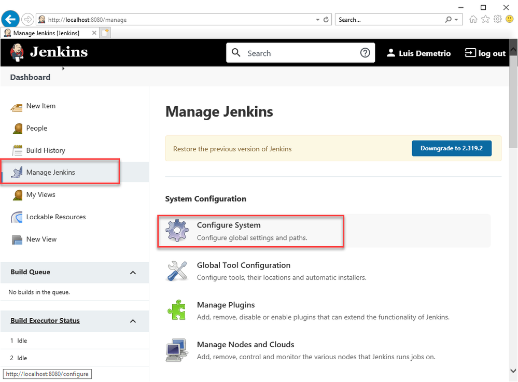The width and height of the screenshot is (518, 382).
Task: Click the Manage Jenkins sidebar icon
Action: click(17, 173)
